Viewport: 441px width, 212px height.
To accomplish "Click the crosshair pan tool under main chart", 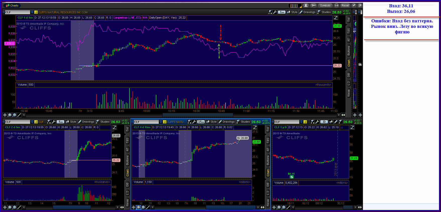I will 5,115.
